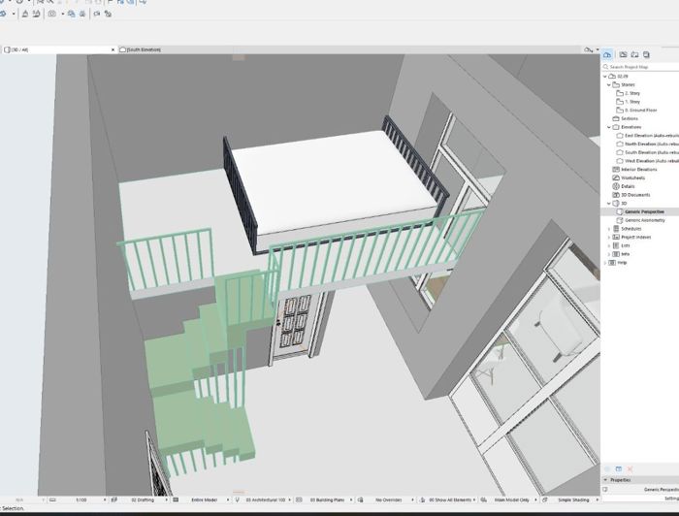
Task: Close the 3D / All tab
Action: [113, 49]
